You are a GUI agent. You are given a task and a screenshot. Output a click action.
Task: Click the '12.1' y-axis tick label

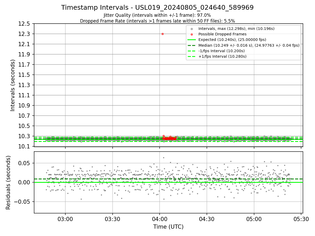(x=24, y=44)
